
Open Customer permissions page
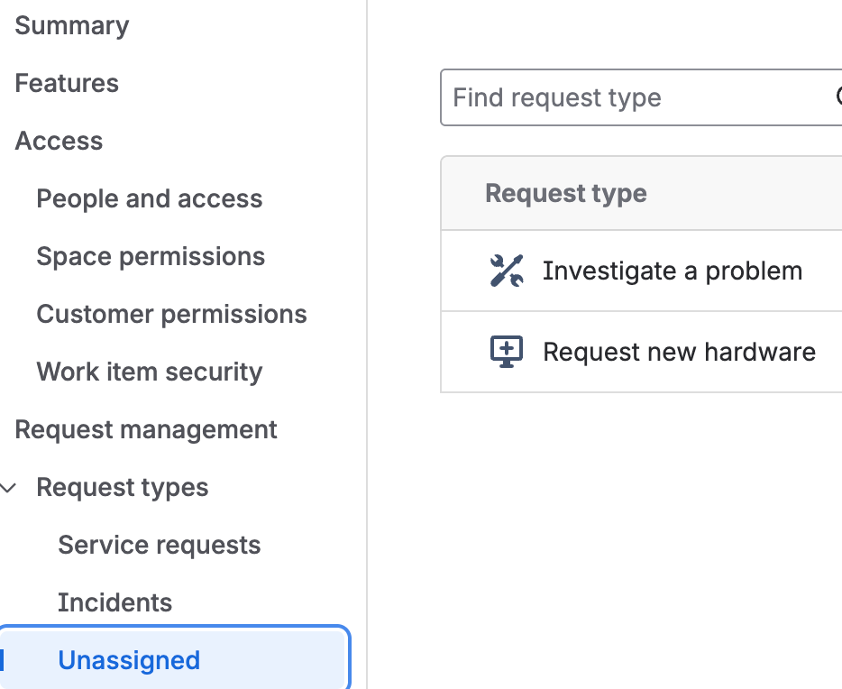[171, 314]
